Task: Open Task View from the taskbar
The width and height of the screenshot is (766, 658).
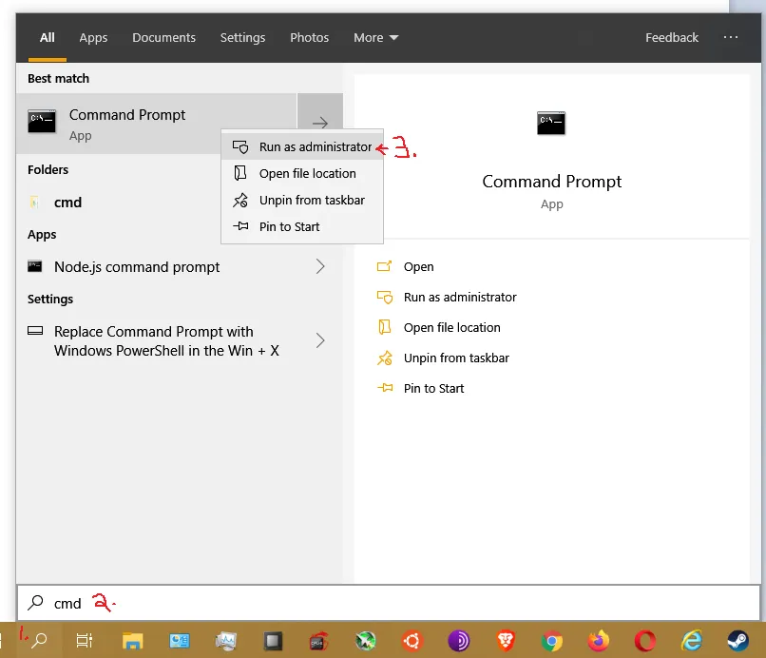Action: tap(84, 640)
